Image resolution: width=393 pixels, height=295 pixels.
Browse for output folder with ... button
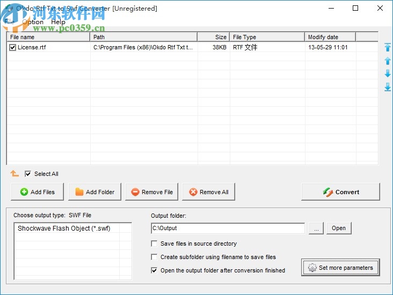click(x=316, y=228)
